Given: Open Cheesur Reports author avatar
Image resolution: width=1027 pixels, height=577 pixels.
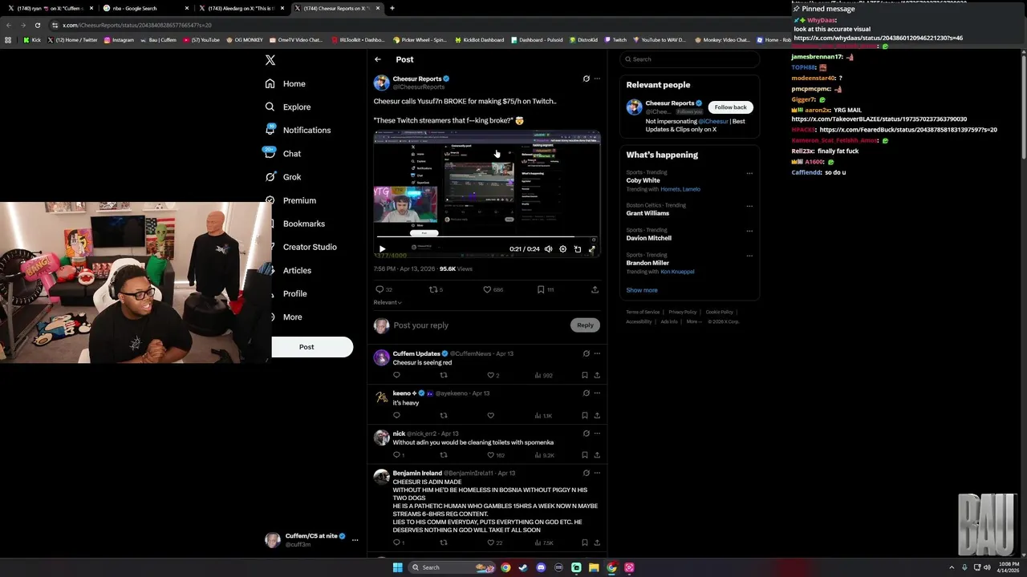Looking at the screenshot, I should [x=381, y=83].
